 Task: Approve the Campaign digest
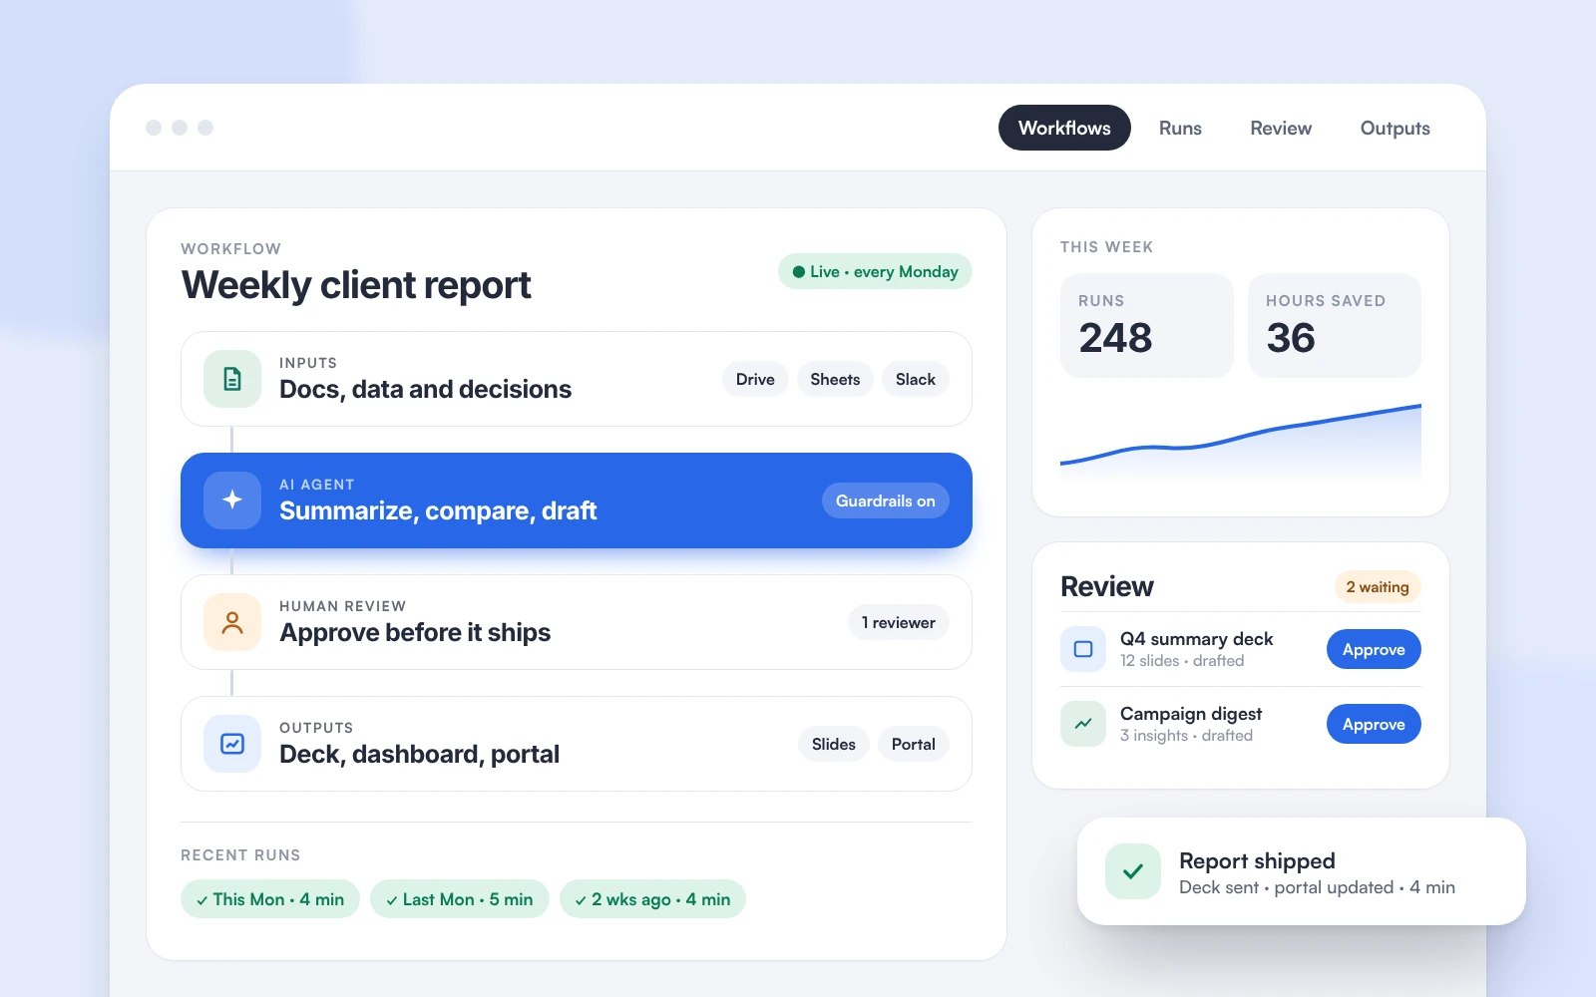tap(1374, 724)
